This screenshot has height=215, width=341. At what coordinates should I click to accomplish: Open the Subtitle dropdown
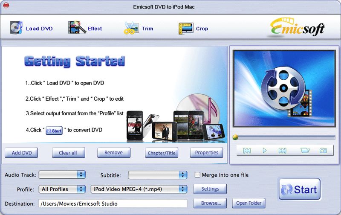tap(157, 175)
